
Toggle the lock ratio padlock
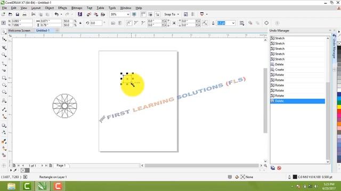point(80,23)
